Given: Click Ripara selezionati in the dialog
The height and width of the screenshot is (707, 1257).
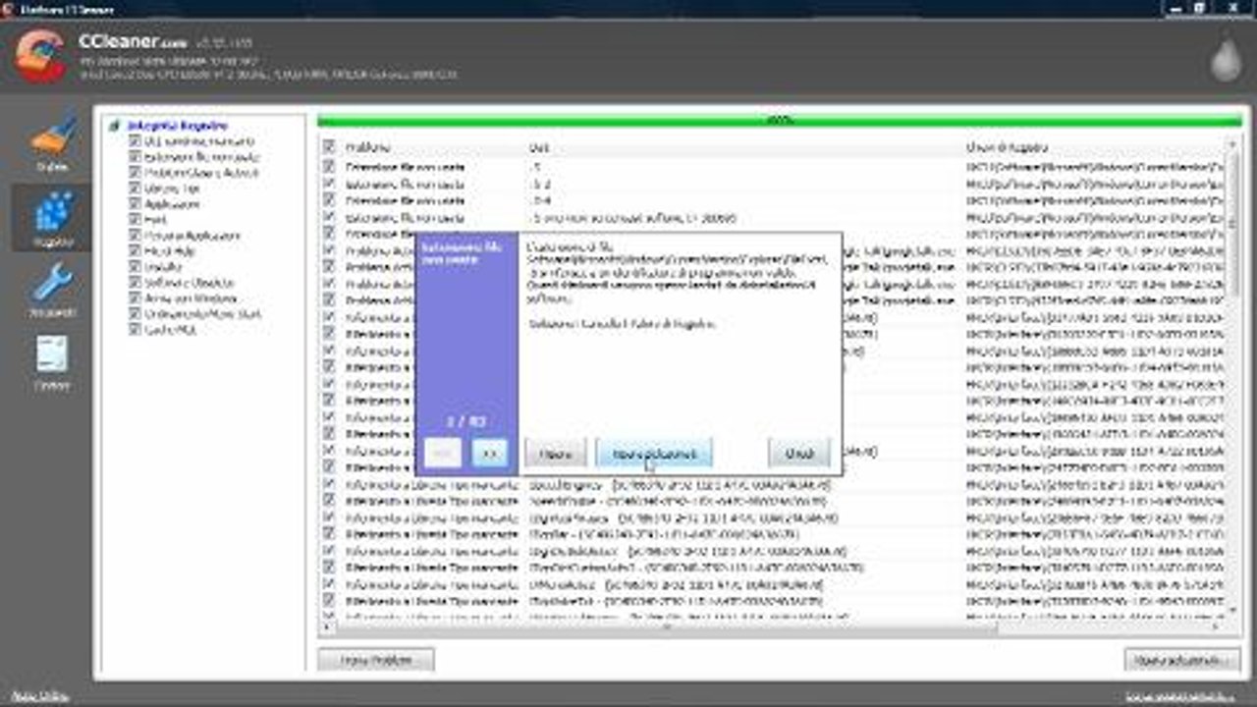Looking at the screenshot, I should (654, 453).
